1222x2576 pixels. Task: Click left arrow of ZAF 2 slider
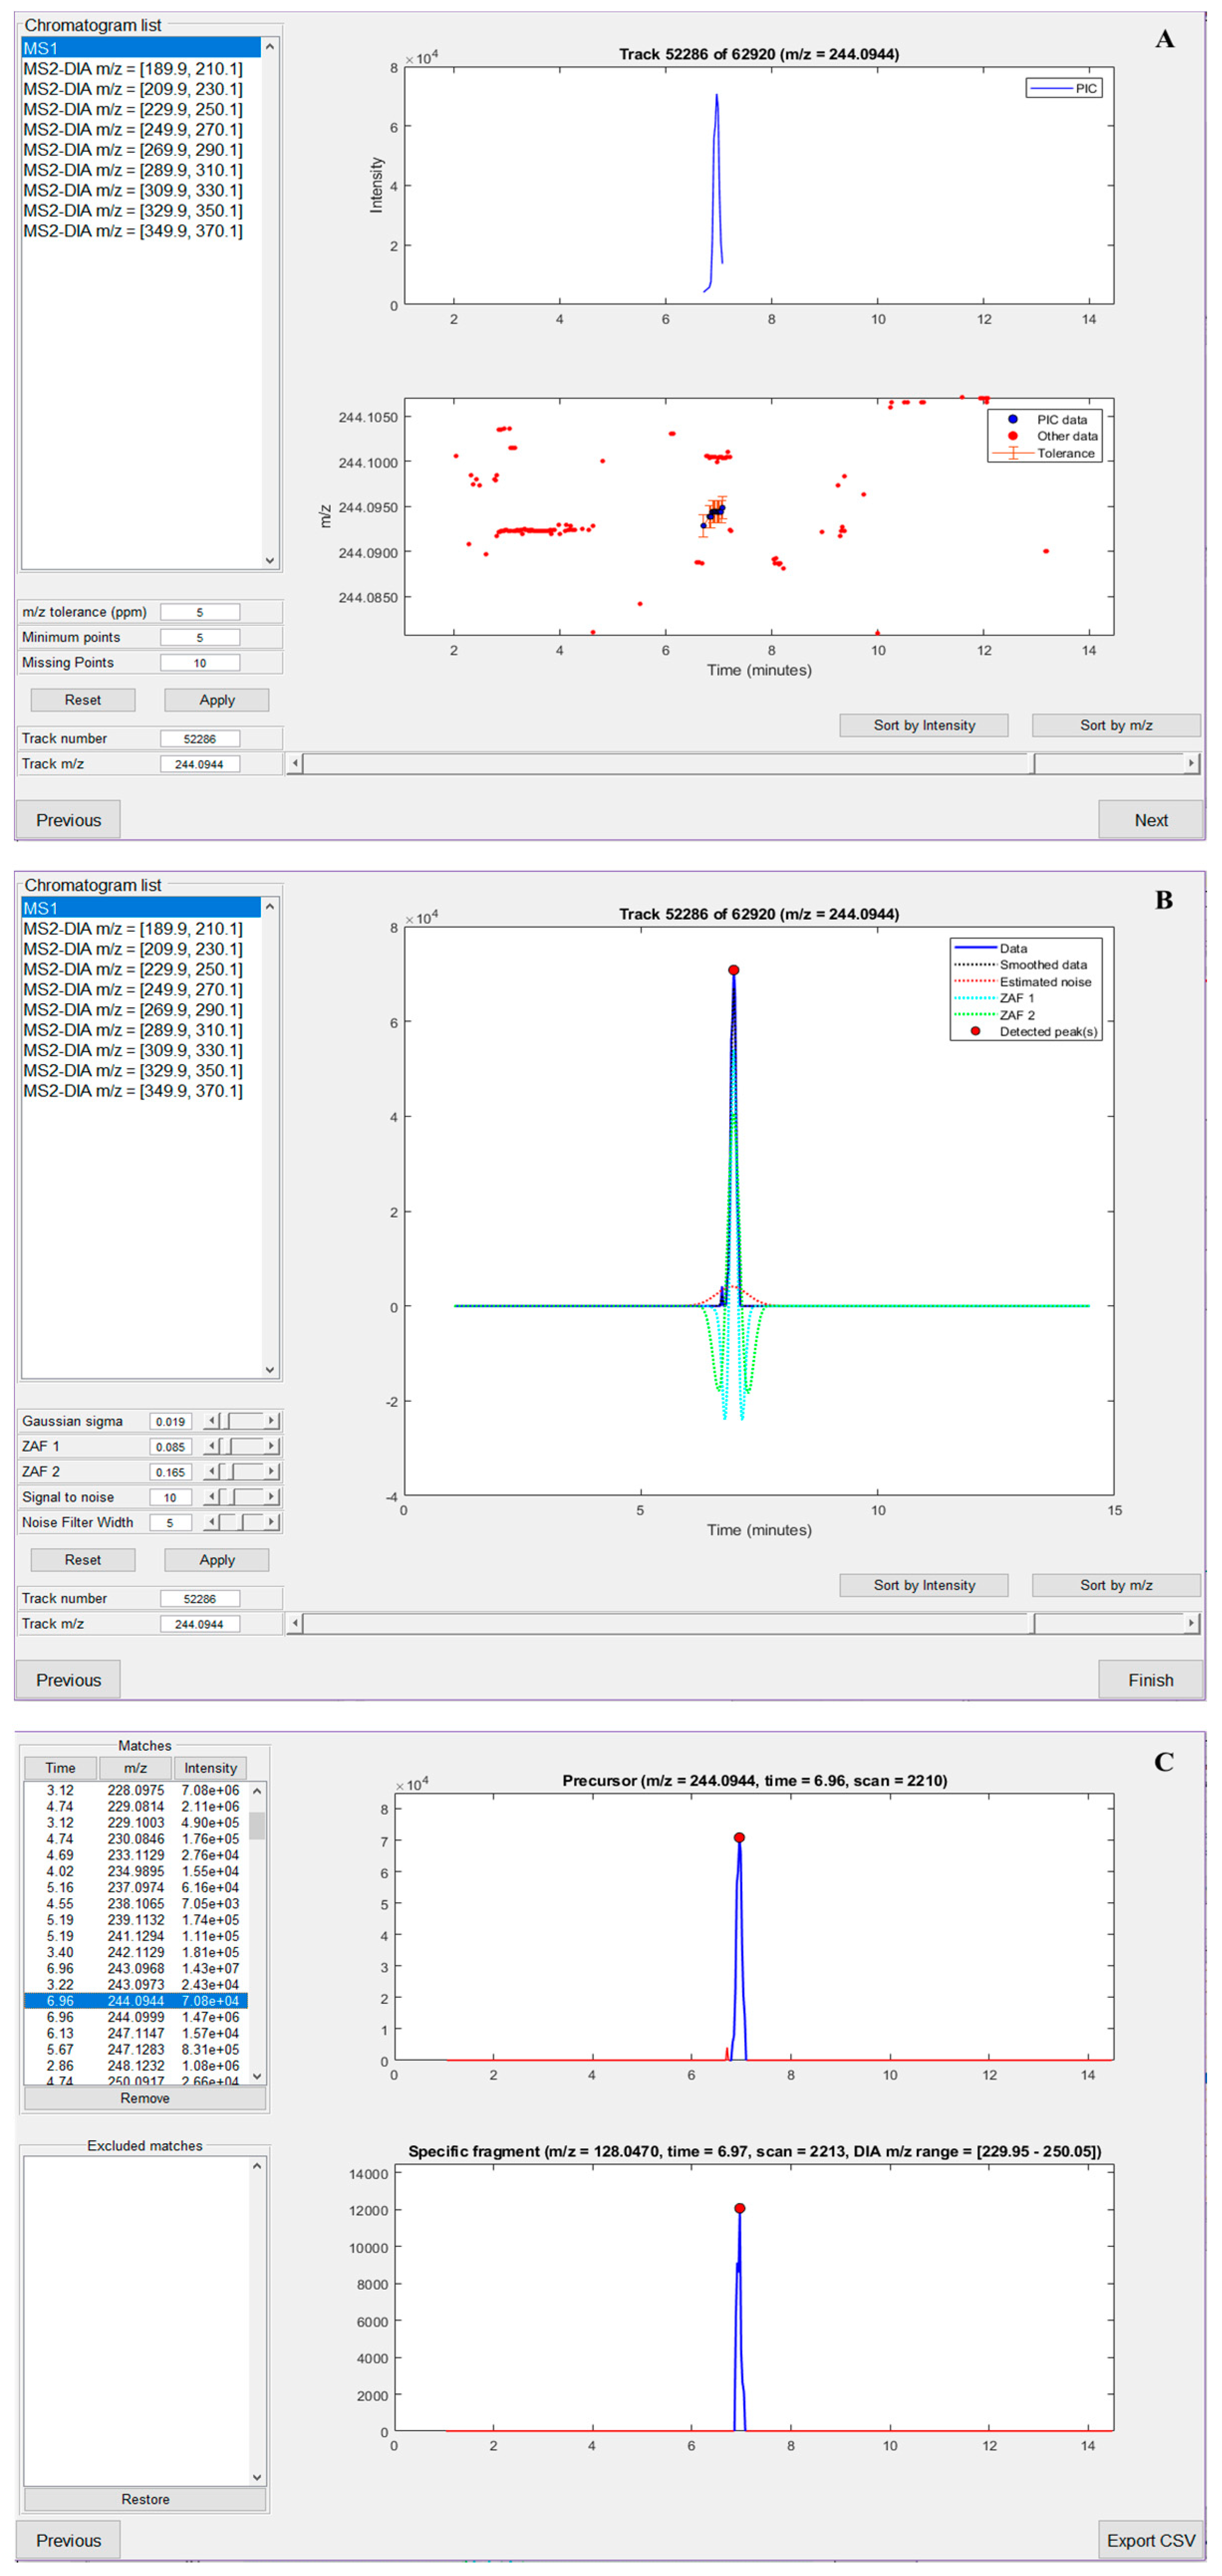click(x=211, y=1472)
